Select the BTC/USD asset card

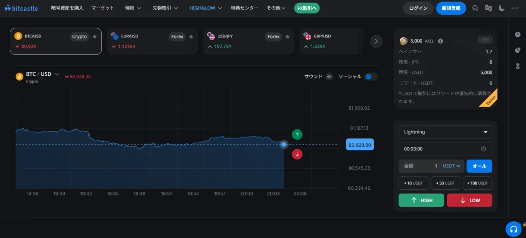point(55,41)
